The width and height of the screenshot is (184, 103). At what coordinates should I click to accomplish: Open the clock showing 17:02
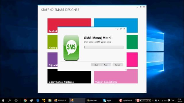[180, 100]
